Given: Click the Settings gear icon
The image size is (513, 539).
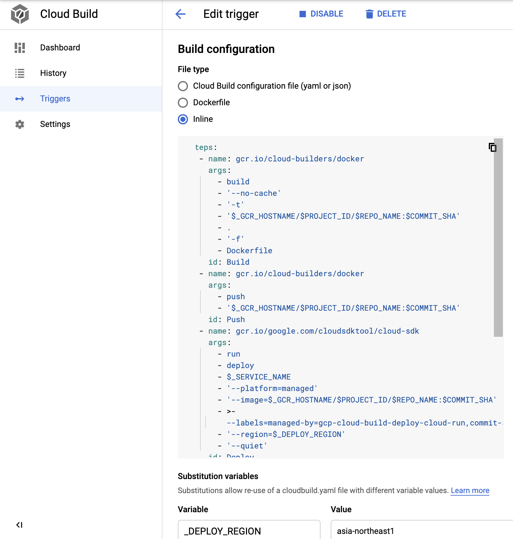Looking at the screenshot, I should (20, 124).
